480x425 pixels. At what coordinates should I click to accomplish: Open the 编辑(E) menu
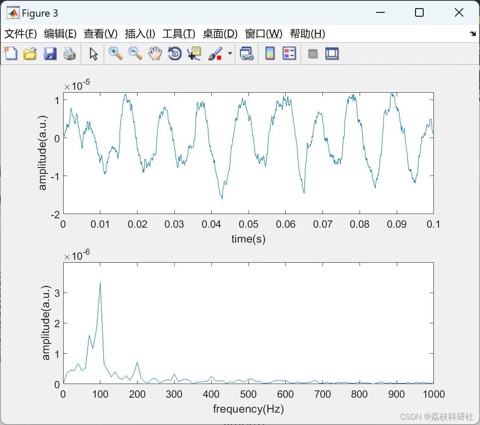(x=60, y=34)
